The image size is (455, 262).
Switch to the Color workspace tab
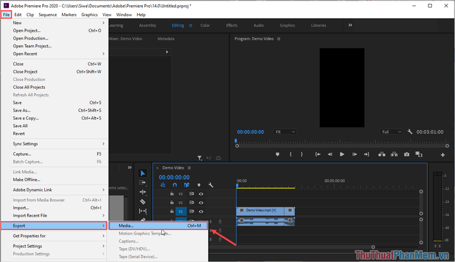pos(205,25)
